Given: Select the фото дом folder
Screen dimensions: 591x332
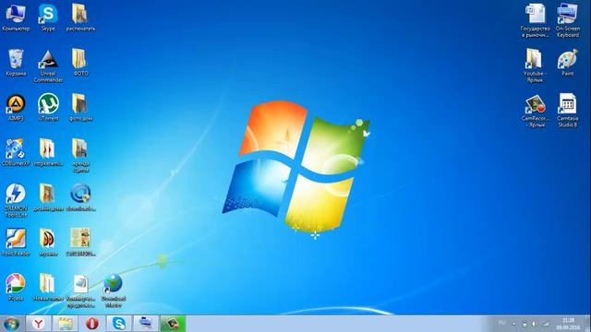Looking at the screenshot, I should click(80, 108).
